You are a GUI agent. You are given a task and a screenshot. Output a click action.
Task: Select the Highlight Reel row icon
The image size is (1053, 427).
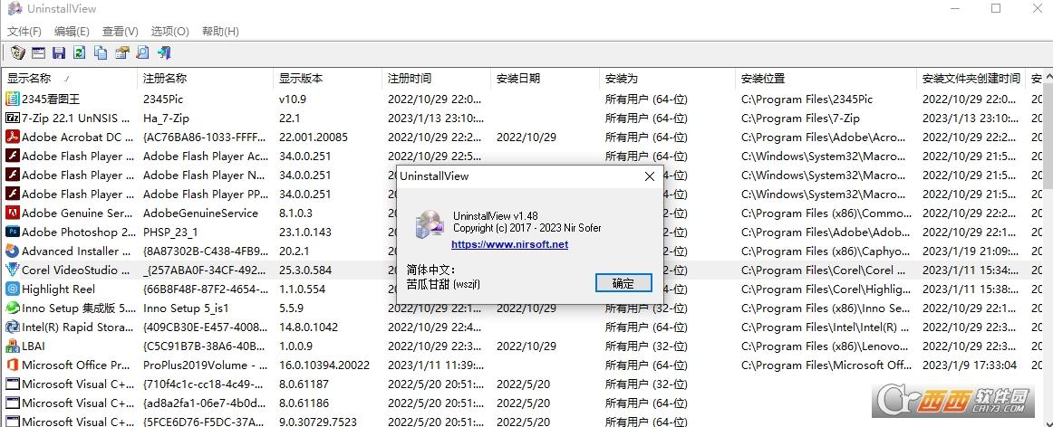point(12,289)
